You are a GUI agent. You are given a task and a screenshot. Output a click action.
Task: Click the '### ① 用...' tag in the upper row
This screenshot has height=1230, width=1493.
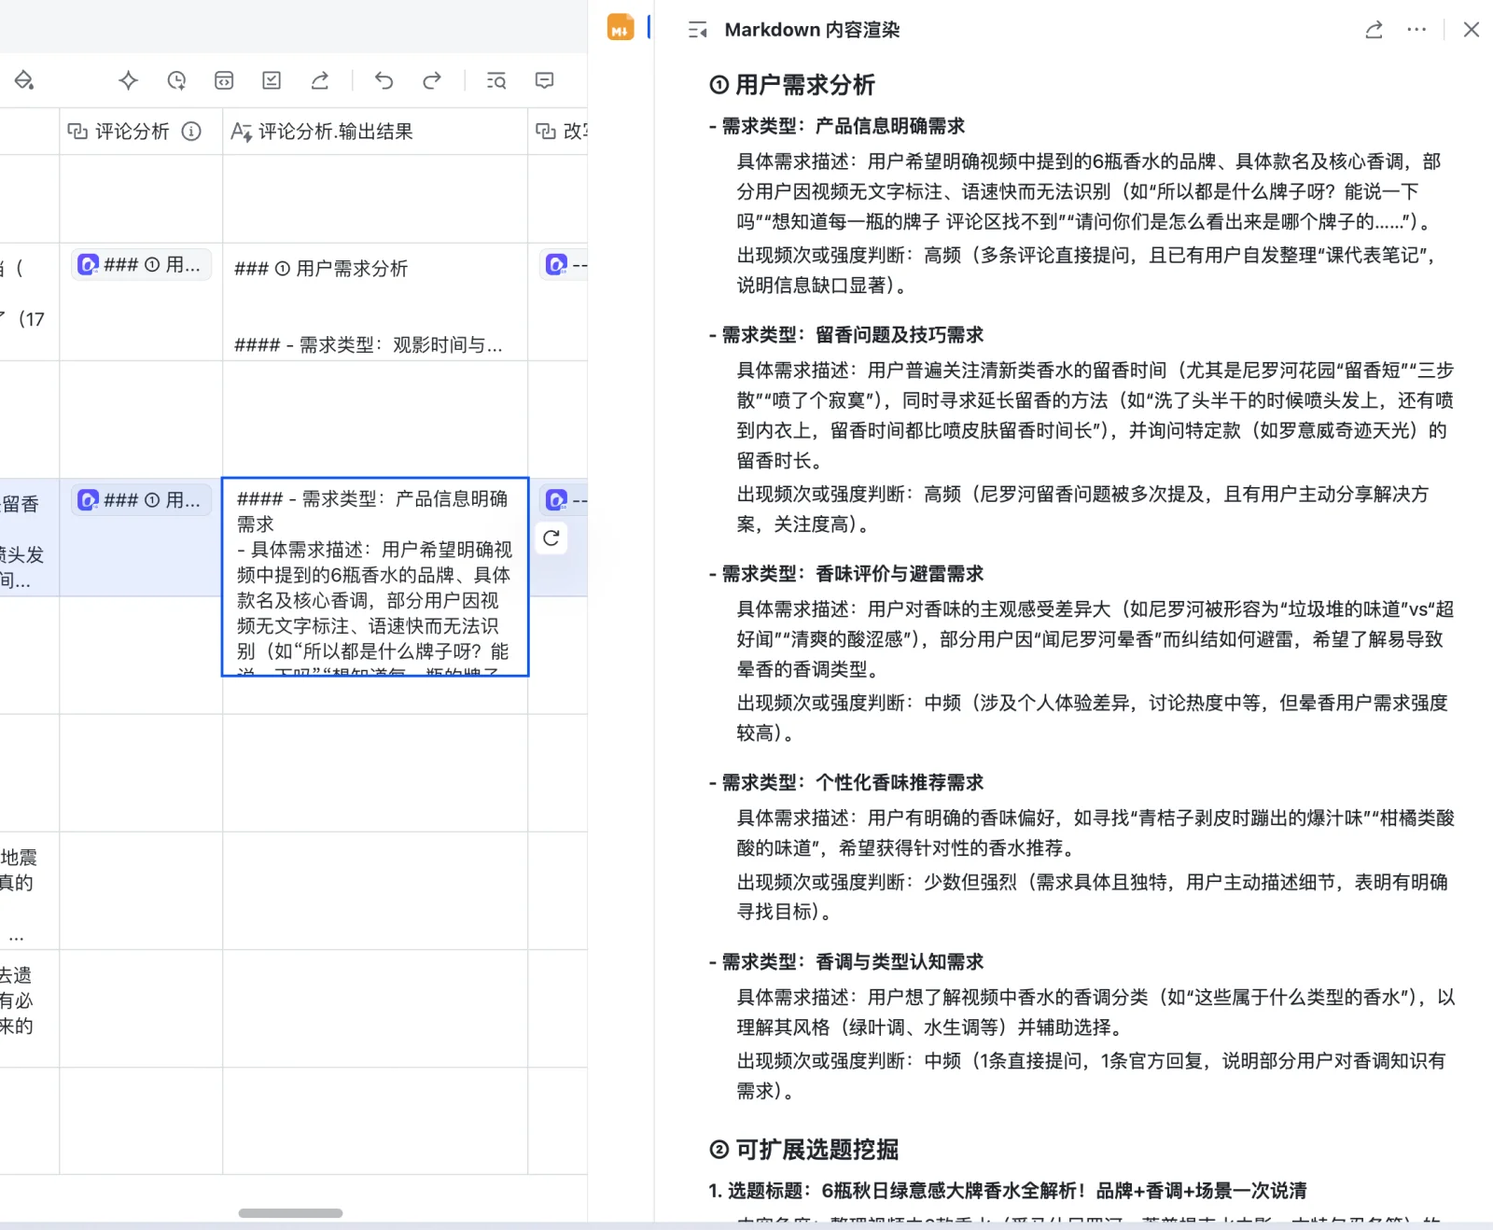click(141, 265)
